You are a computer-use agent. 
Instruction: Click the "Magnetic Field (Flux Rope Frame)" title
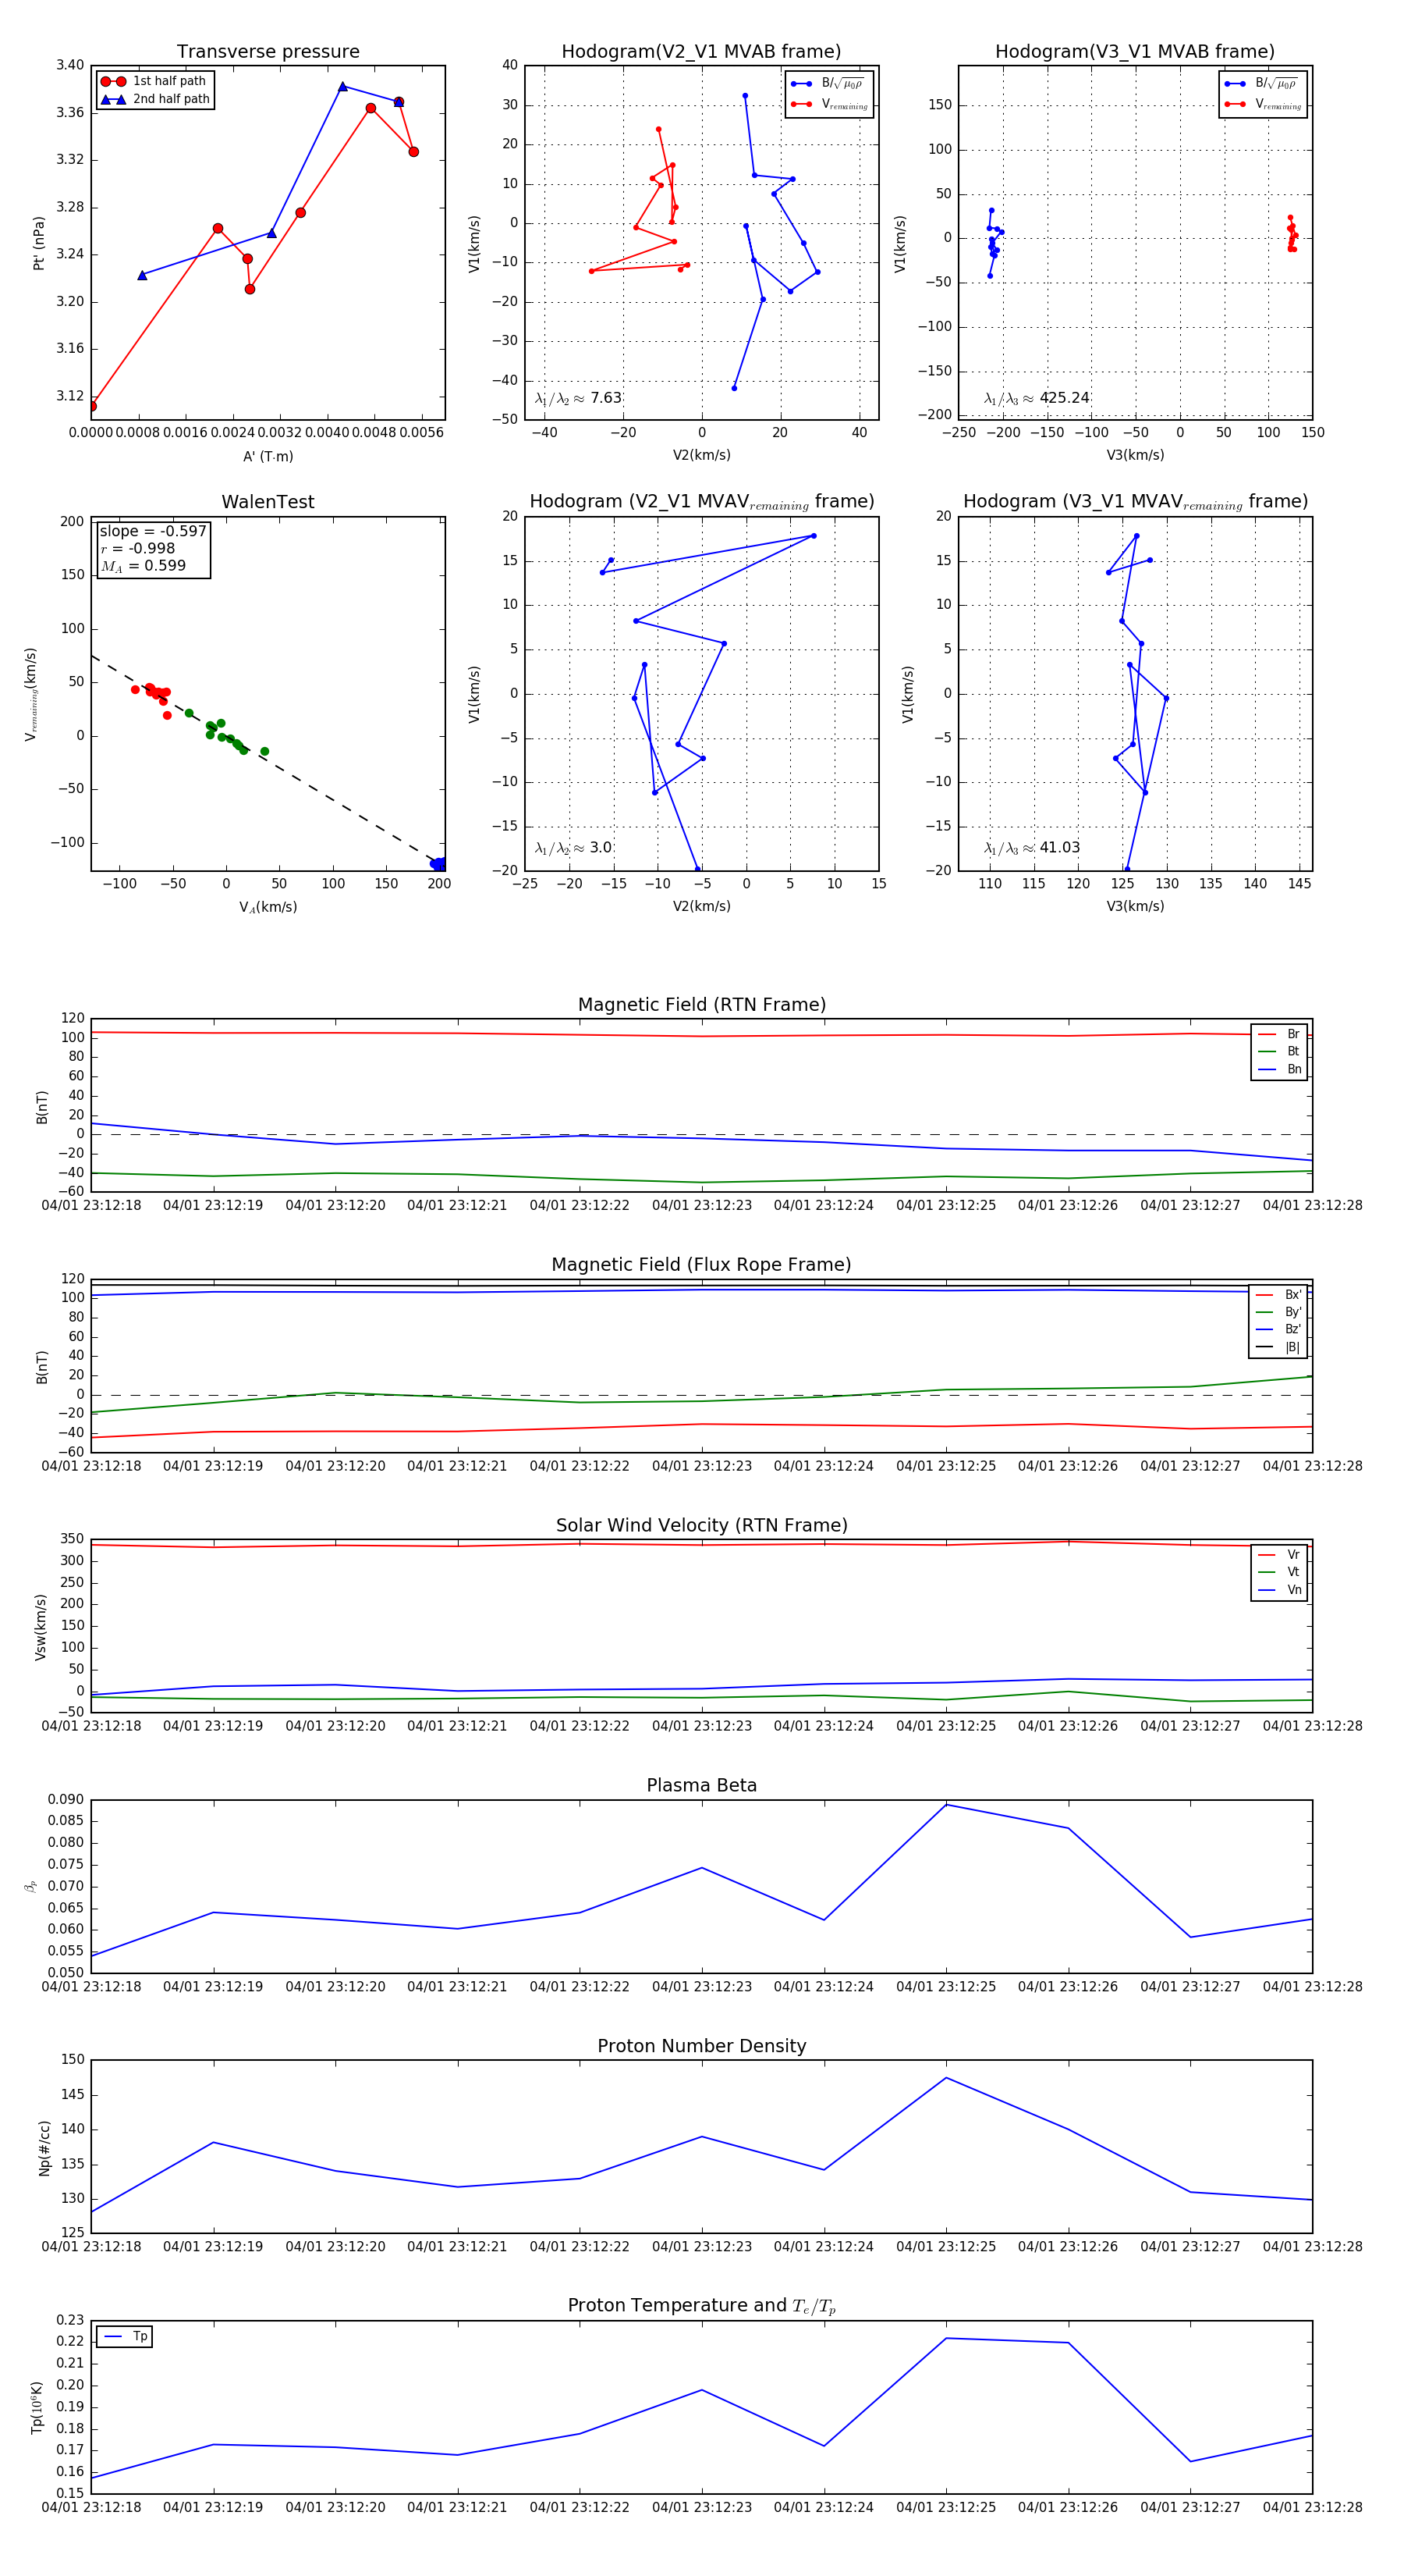coord(701,1265)
